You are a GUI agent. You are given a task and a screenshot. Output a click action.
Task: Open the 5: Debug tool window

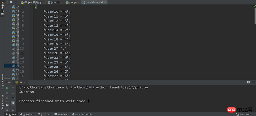pyautogui.click(x=27, y=114)
